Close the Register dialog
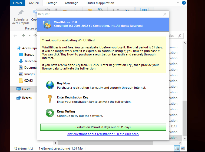Screen dimensions: 205x152 165,14
